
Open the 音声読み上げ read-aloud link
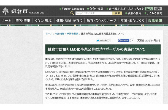coord(116,9)
